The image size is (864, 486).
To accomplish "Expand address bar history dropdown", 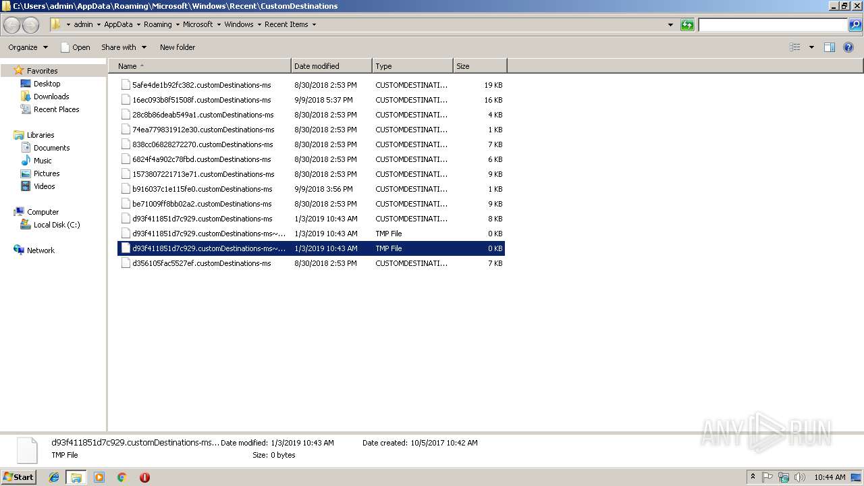I will [670, 25].
